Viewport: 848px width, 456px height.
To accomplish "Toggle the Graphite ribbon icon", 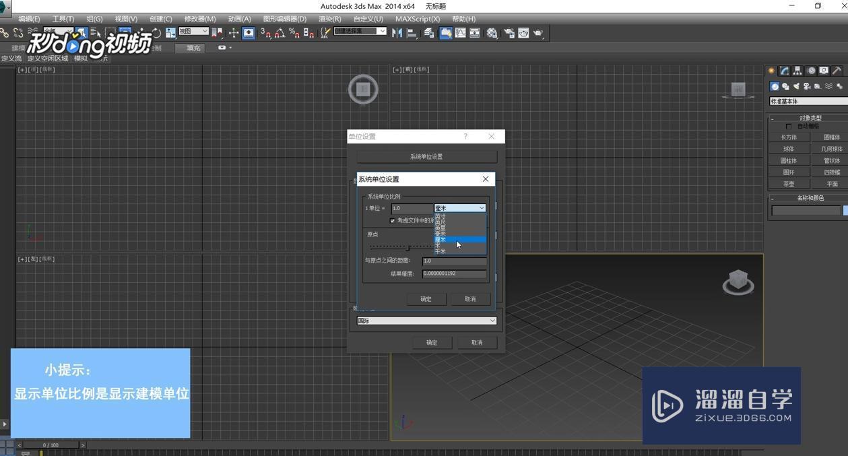I will (445, 32).
